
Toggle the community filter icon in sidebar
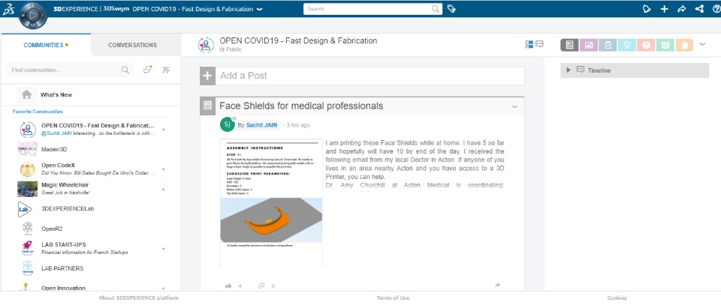tap(166, 70)
